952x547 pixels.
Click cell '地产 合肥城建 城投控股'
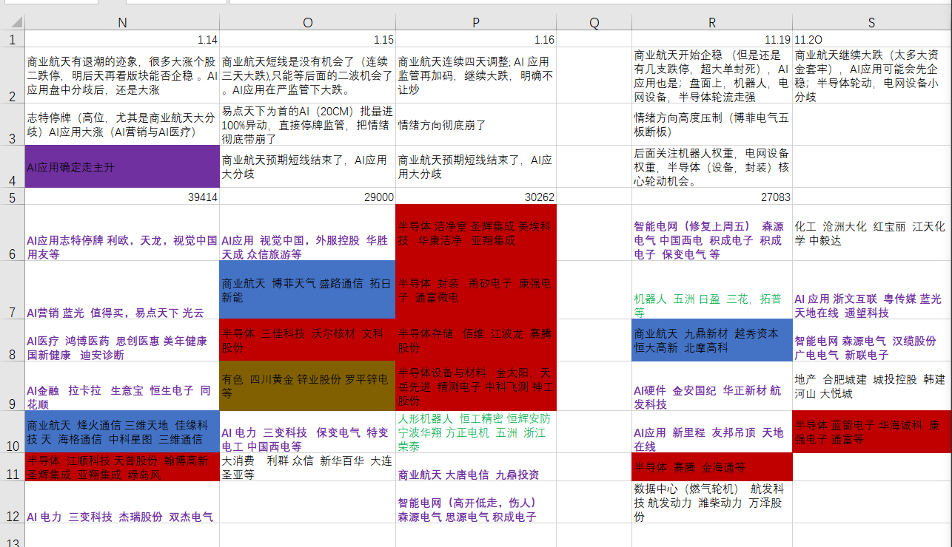coord(871,386)
